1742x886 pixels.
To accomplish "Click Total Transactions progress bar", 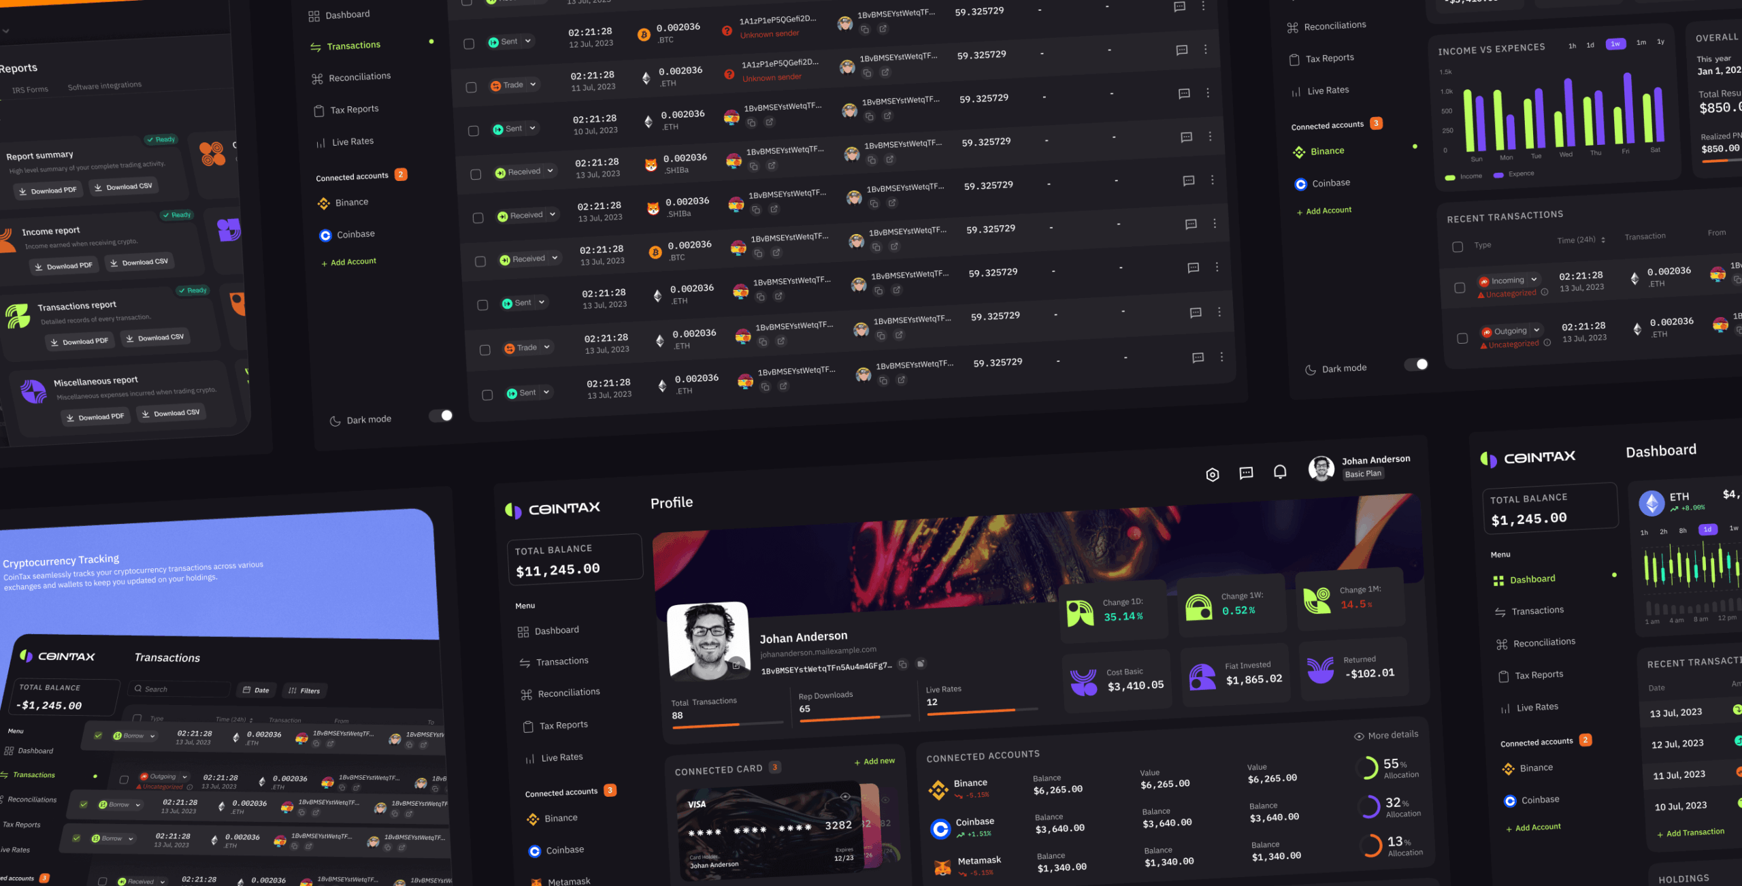I will coord(727,725).
